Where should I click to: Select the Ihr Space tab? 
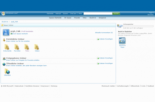[68, 18]
